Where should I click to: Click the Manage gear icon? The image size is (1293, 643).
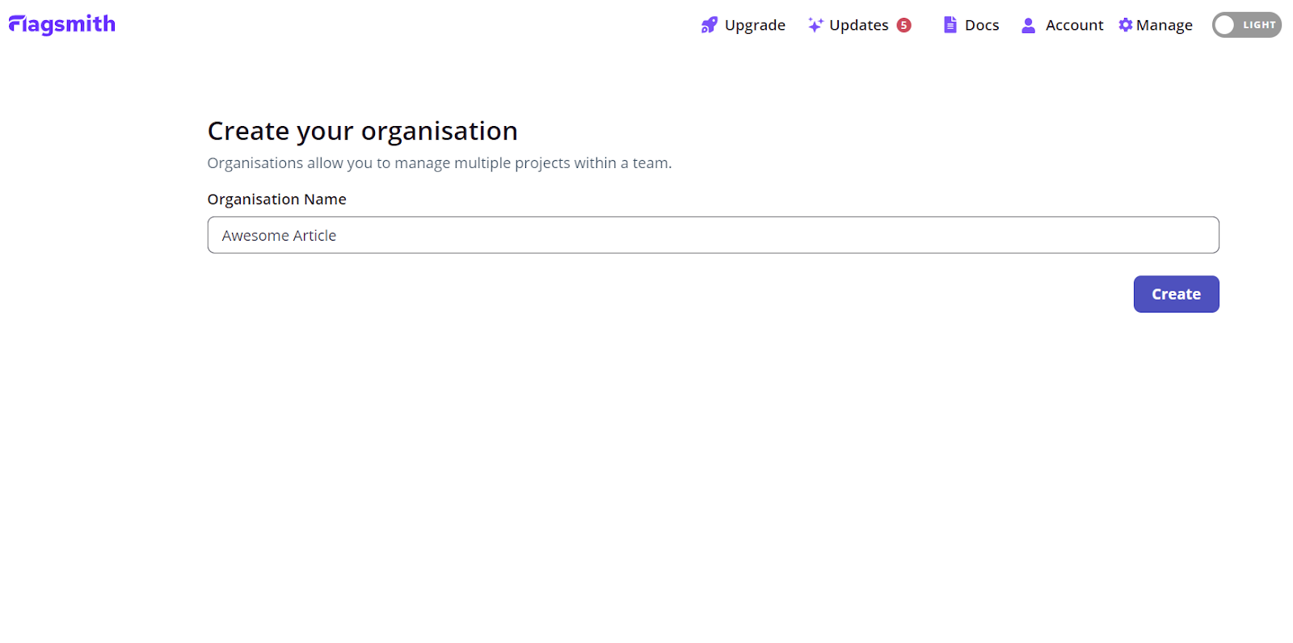[x=1125, y=25]
